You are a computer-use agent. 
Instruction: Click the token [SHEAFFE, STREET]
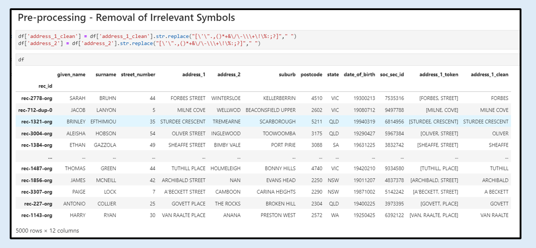(x=438, y=145)
